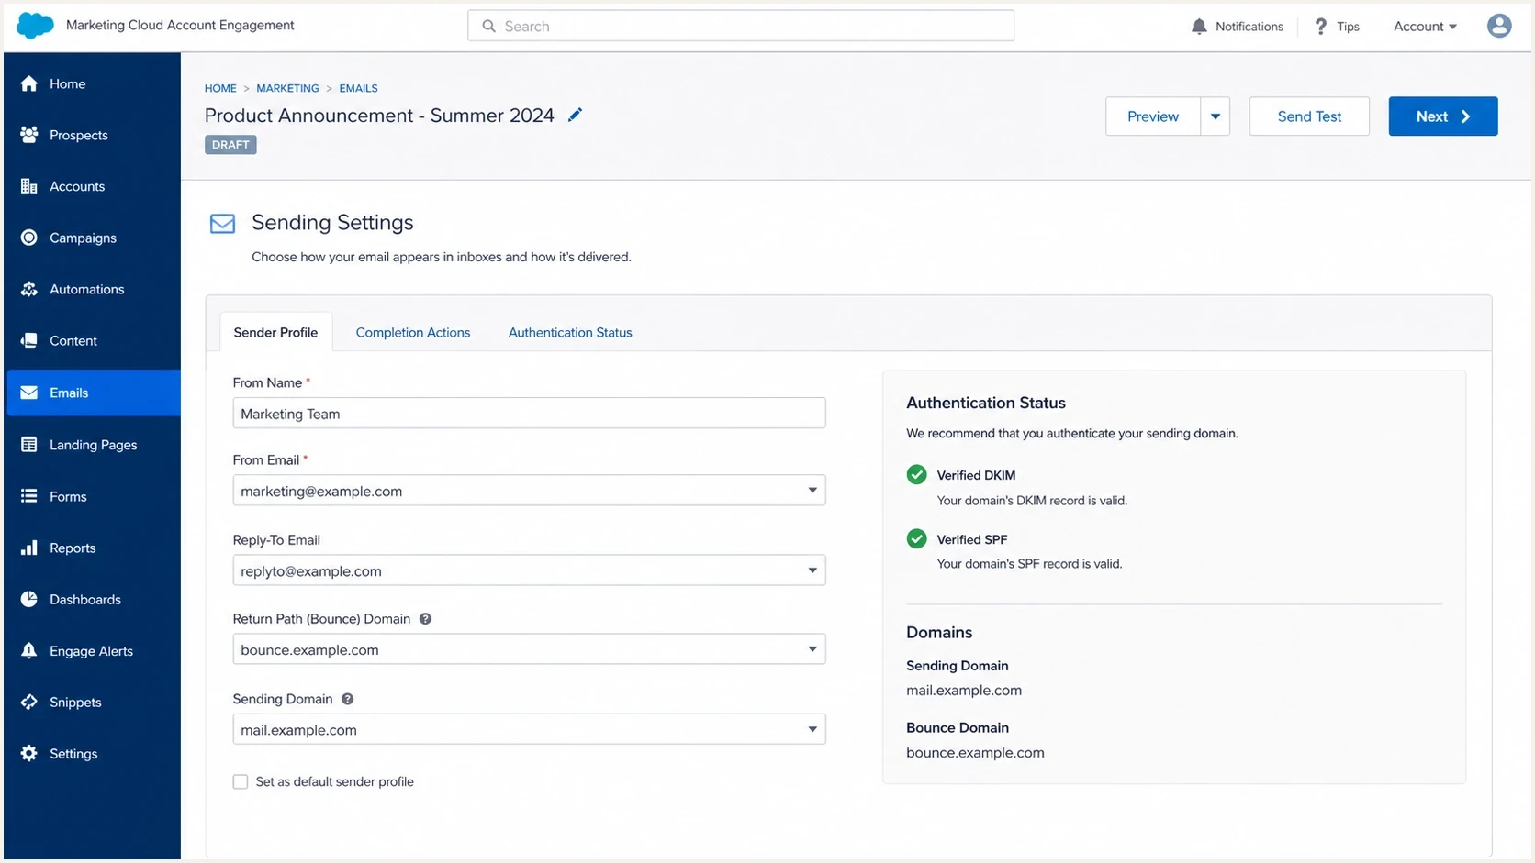Open the From Email dropdown
This screenshot has width=1535, height=863.
[529, 491]
